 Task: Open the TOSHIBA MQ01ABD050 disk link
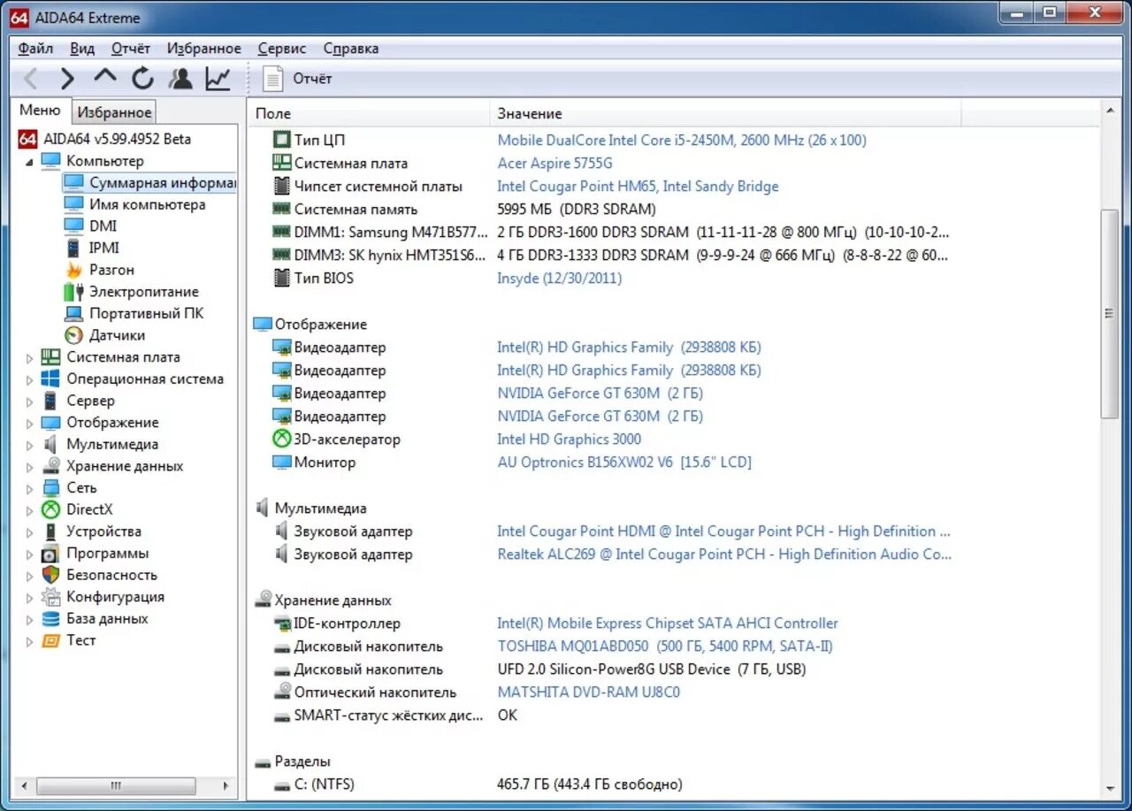(x=665, y=646)
